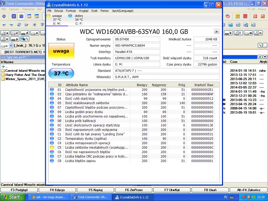Click the PL language indicator in the tray

[226, 197]
